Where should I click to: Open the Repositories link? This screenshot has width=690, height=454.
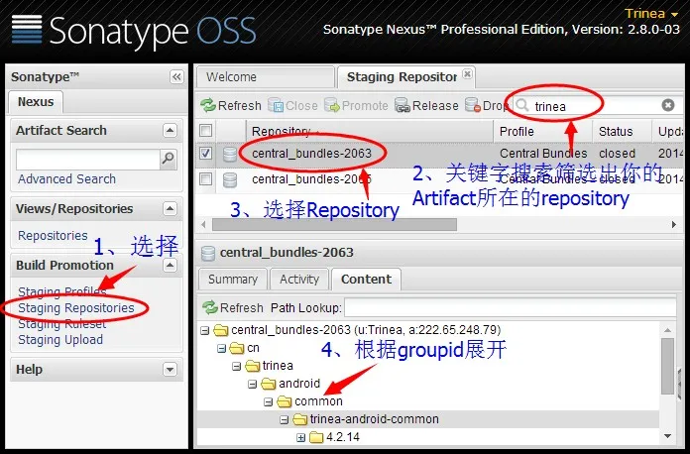pos(53,235)
